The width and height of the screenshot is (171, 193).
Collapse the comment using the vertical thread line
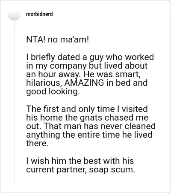tap(14, 103)
